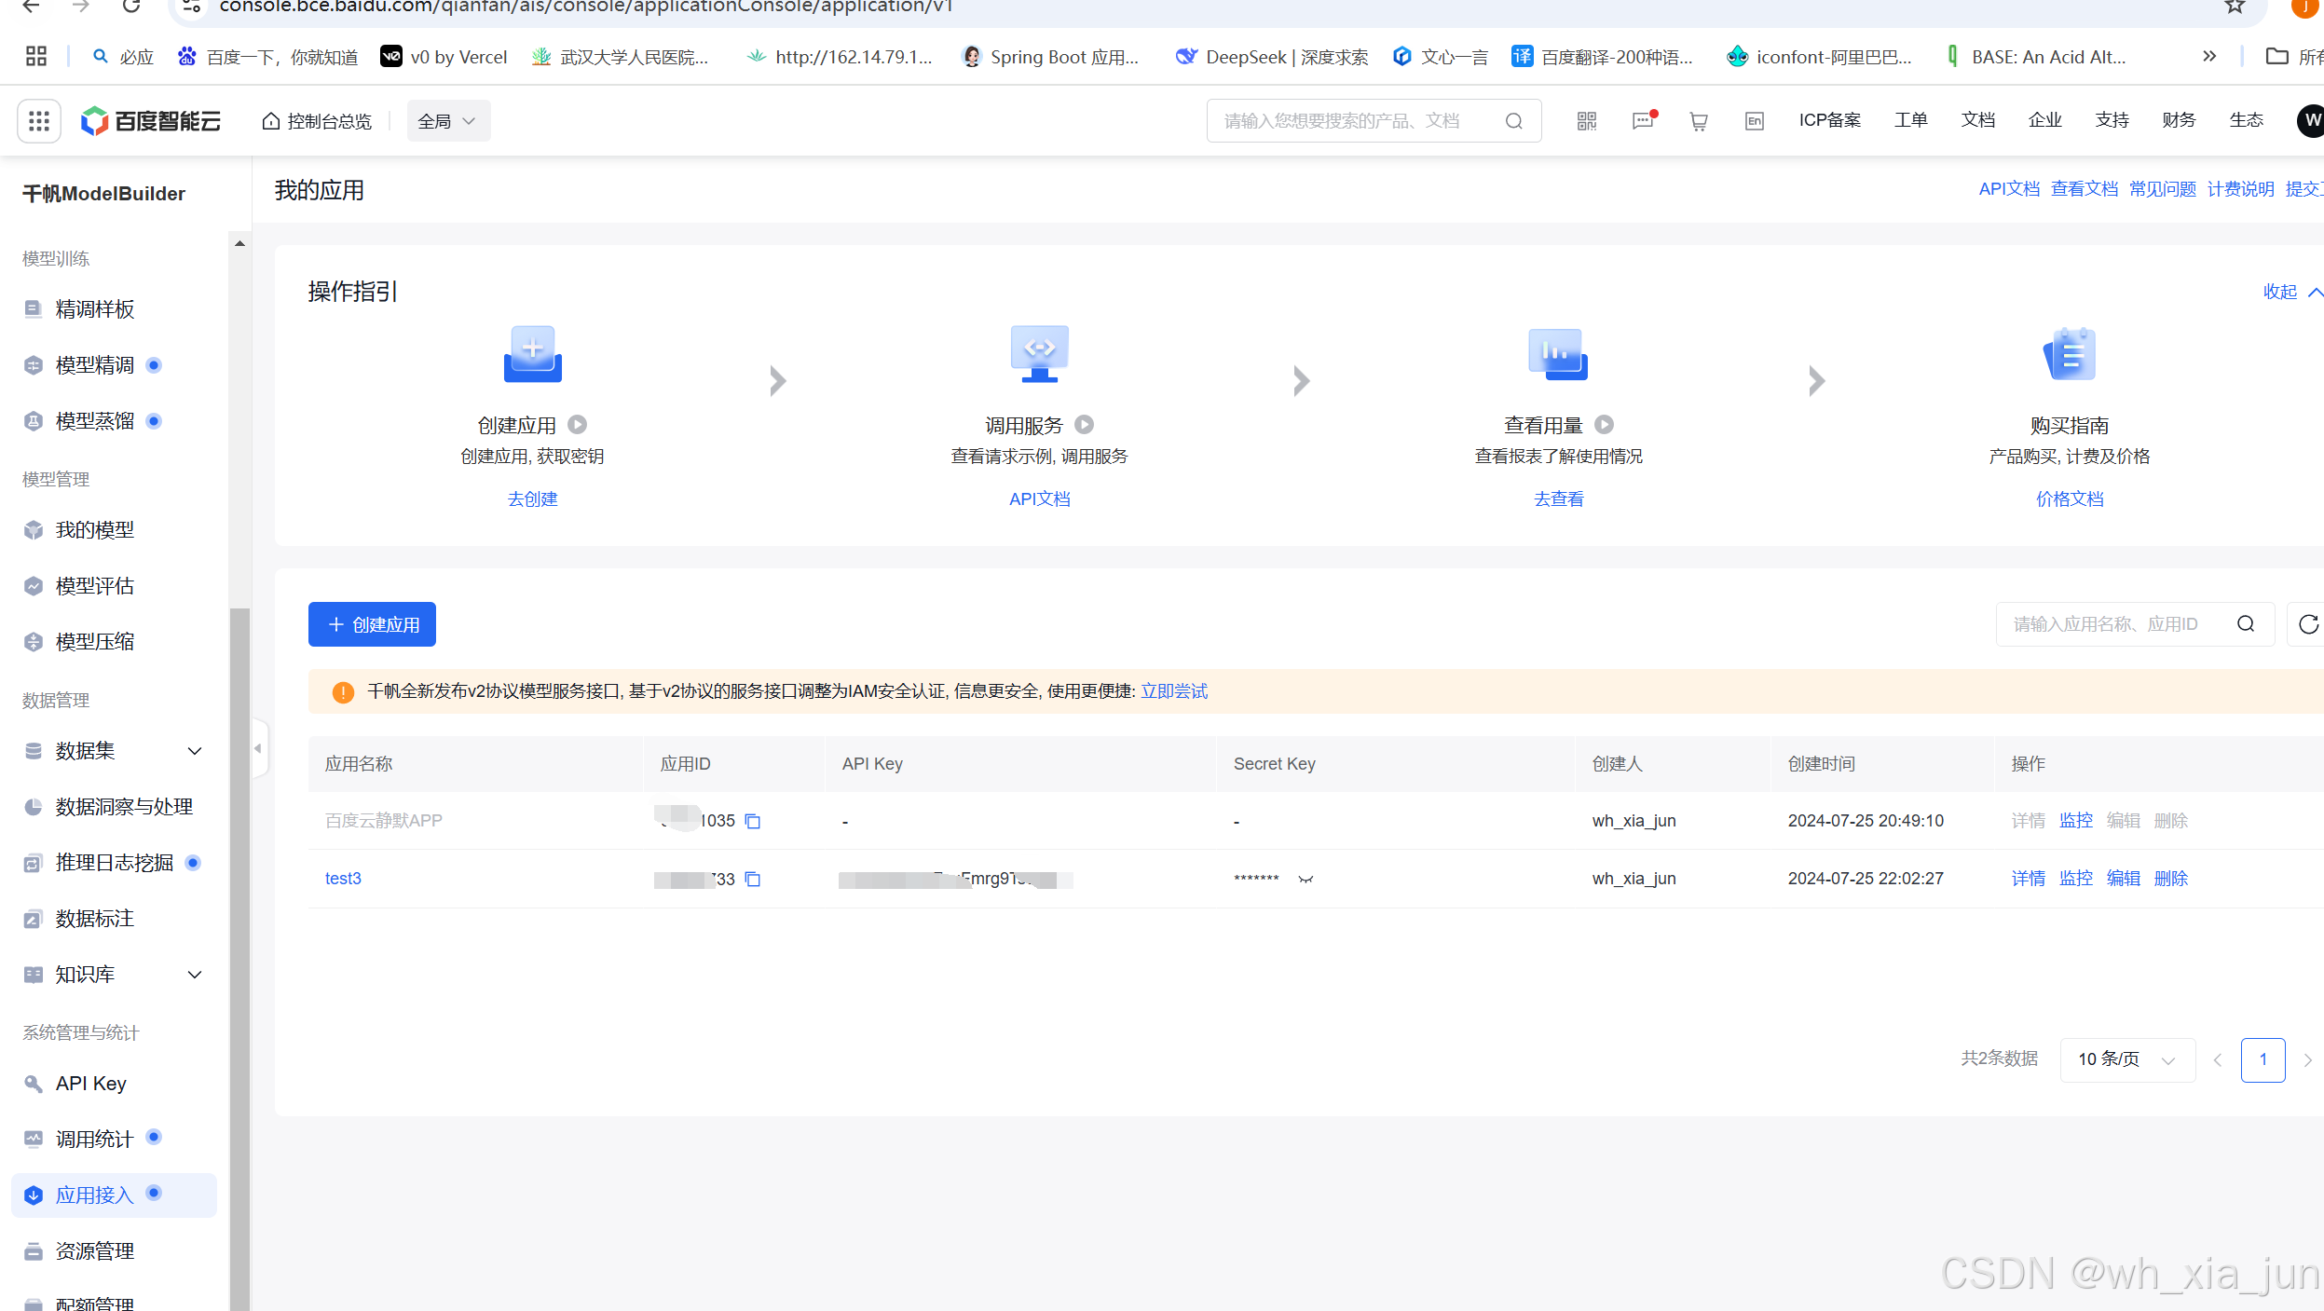The image size is (2324, 1311).
Task: Open the browser apps grid shortcut
Action: (36, 57)
